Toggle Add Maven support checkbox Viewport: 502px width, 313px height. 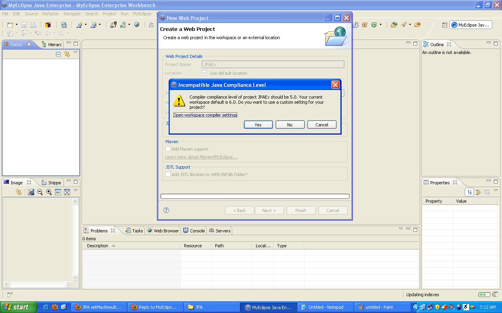click(168, 149)
